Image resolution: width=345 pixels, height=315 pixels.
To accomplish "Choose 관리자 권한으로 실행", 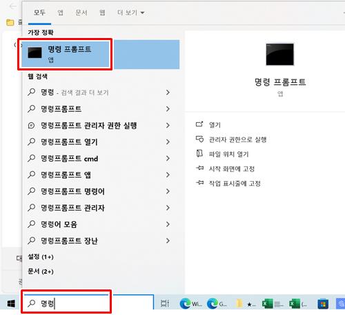I will pyautogui.click(x=237, y=140).
